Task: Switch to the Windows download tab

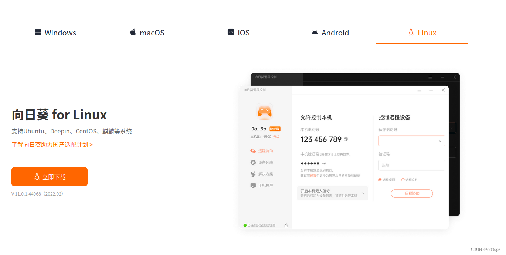Action: pyautogui.click(x=55, y=33)
